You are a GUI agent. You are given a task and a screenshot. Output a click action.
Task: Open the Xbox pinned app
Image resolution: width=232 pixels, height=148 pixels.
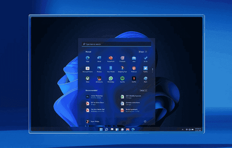(88, 79)
